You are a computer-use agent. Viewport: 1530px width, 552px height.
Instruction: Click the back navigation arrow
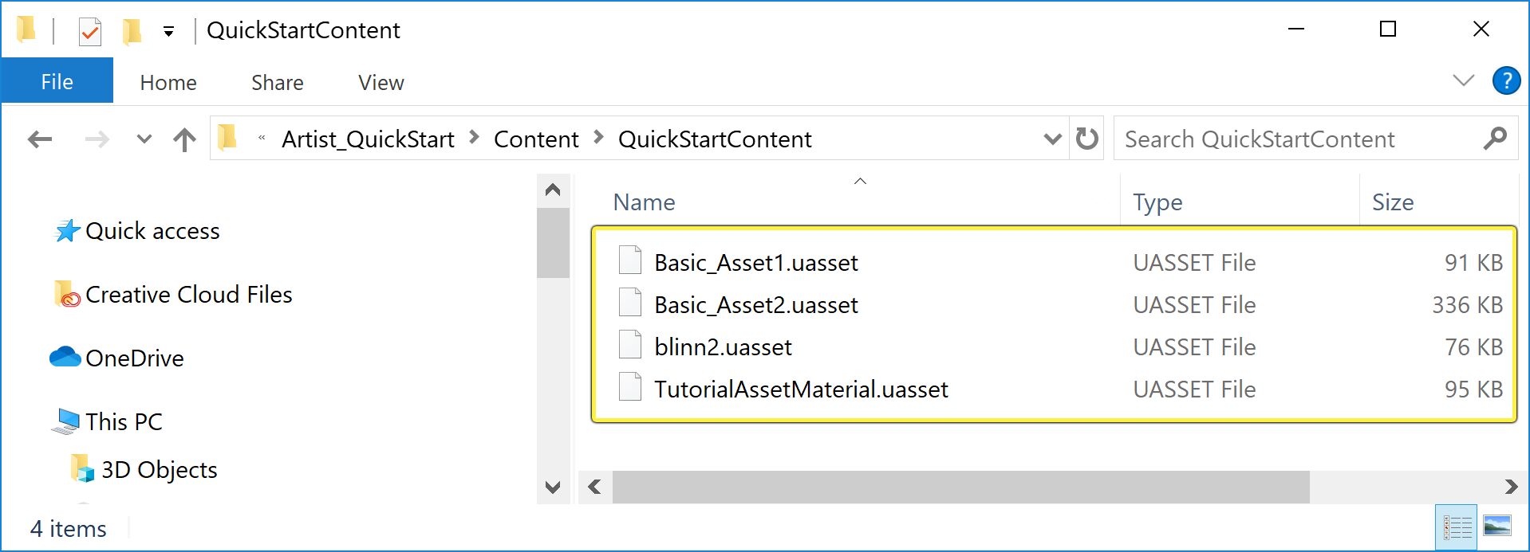[38, 139]
